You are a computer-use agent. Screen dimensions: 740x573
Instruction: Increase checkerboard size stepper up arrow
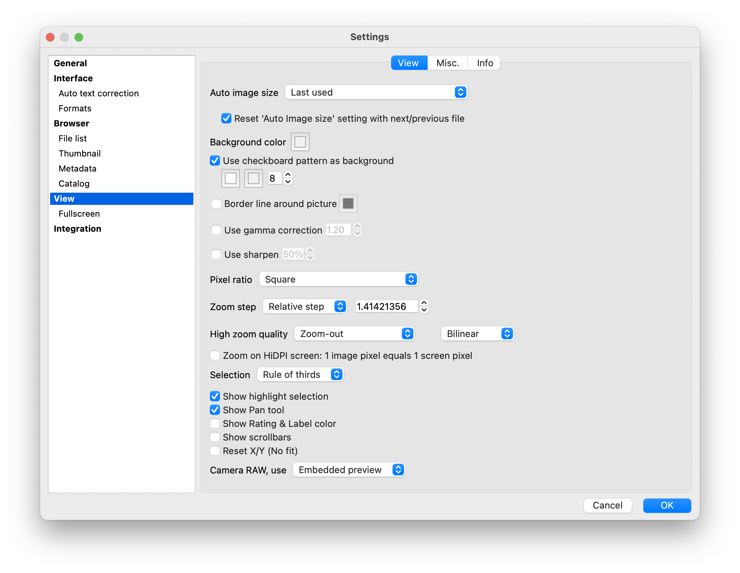pos(288,175)
